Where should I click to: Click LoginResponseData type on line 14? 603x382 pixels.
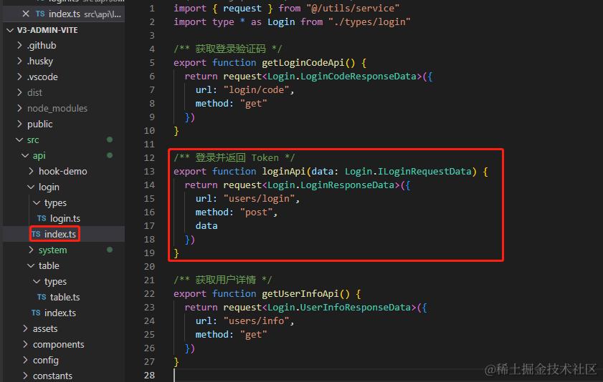pos(347,185)
